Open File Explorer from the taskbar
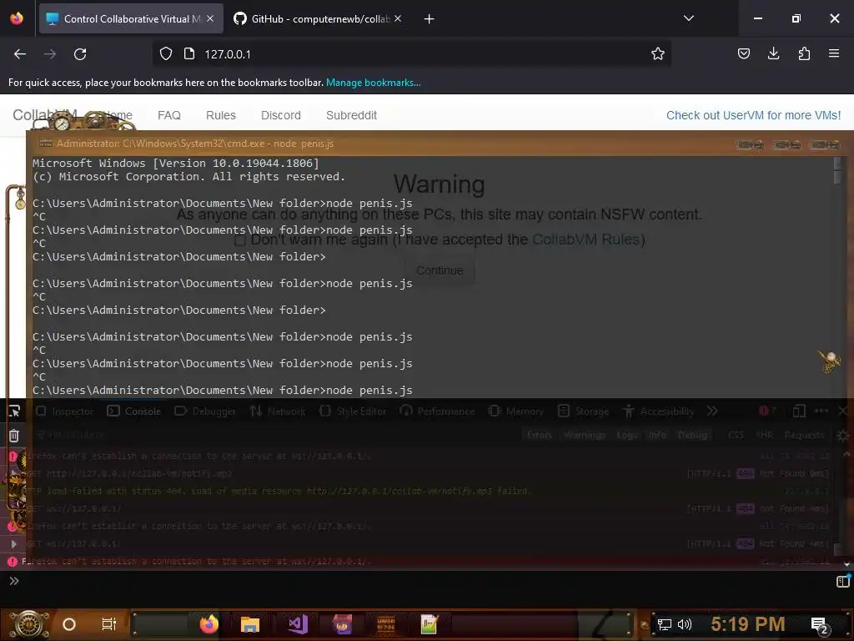The image size is (854, 641). coord(250,624)
